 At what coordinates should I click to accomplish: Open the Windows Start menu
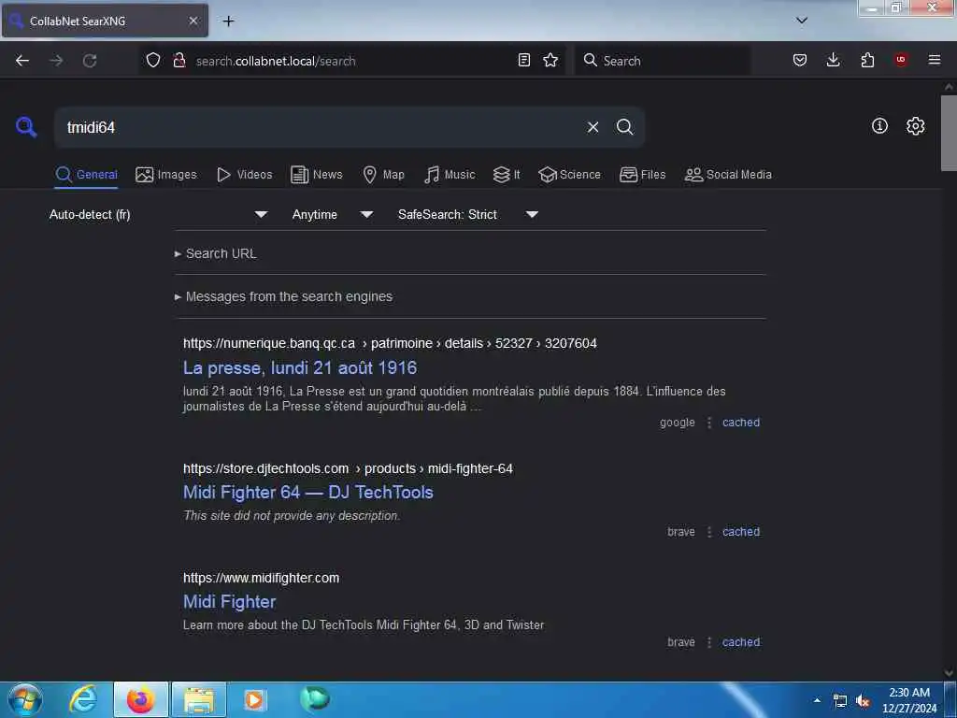tap(25, 699)
